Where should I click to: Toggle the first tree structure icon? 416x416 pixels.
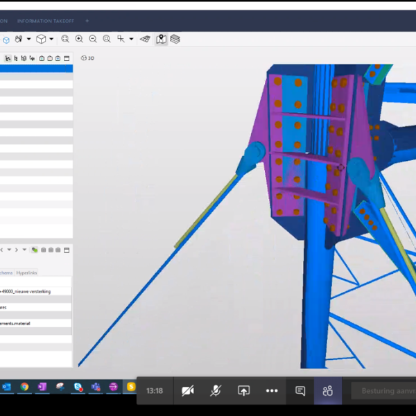coord(8,58)
